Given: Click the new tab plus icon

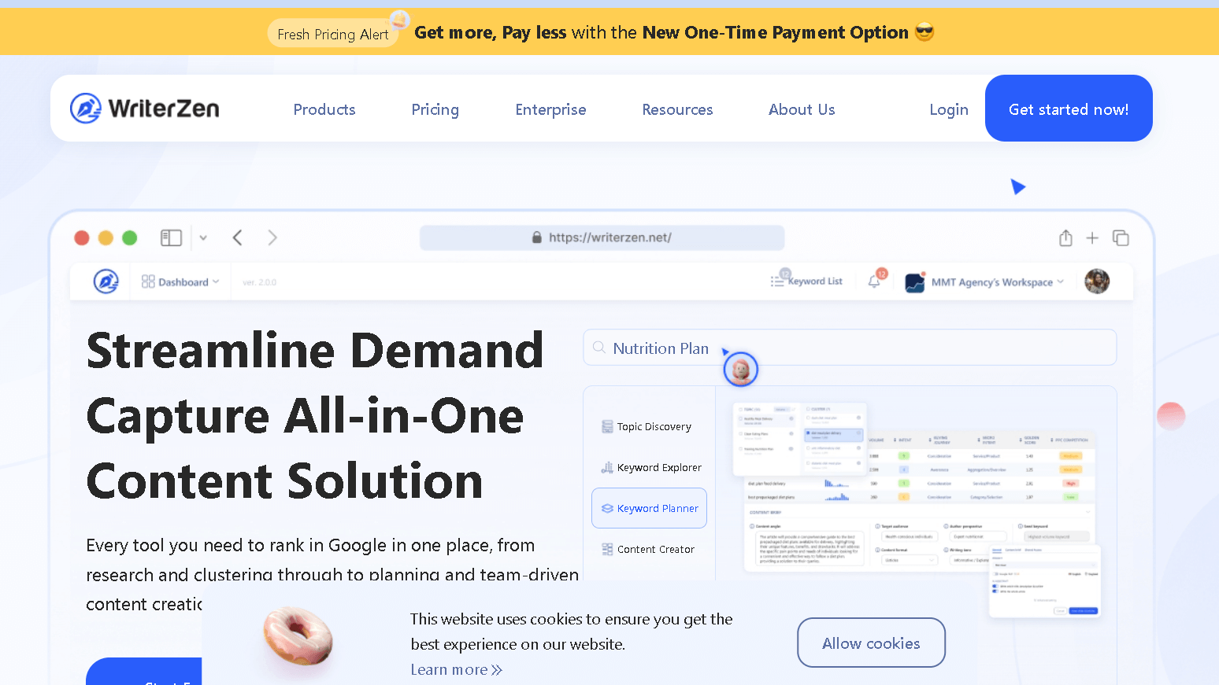Looking at the screenshot, I should point(1092,238).
